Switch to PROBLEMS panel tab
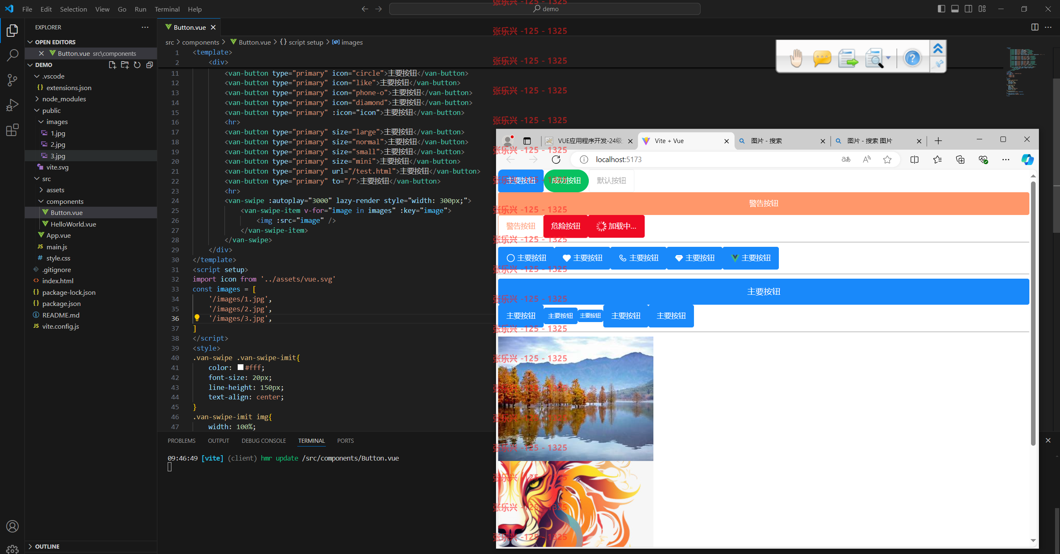Screen dimensions: 1060x554 (x=181, y=441)
